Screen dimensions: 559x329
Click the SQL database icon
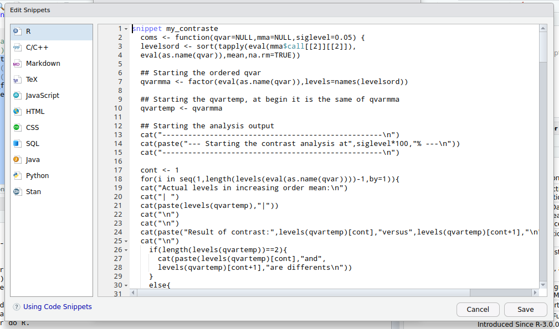(17, 143)
